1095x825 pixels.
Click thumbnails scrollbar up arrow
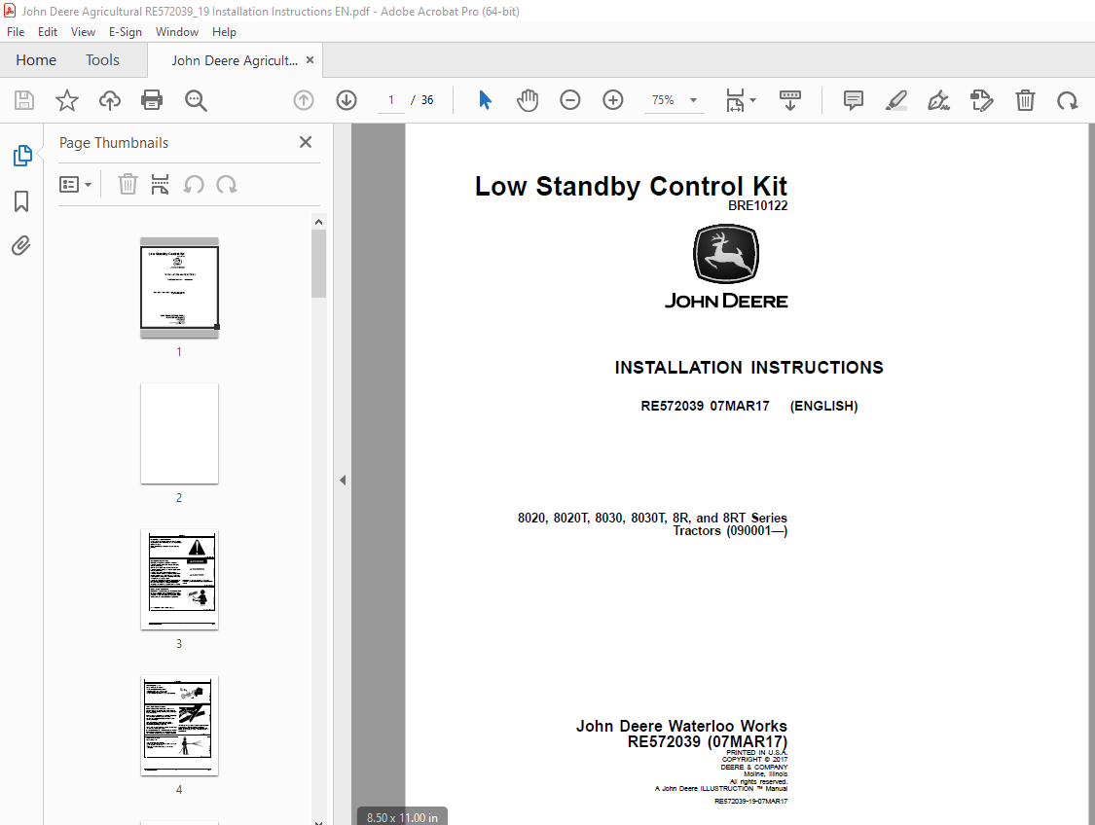pyautogui.click(x=318, y=222)
